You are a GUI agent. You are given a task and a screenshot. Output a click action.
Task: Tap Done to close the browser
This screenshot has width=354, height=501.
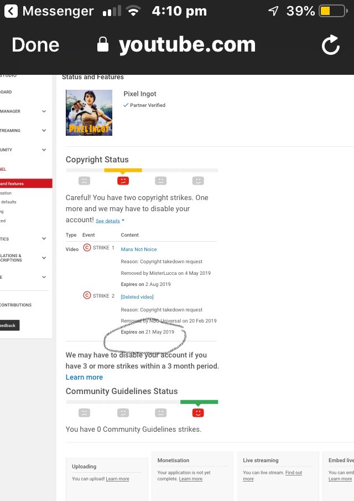(x=35, y=45)
